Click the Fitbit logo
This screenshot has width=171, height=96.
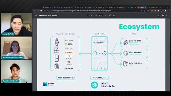click(69, 49)
